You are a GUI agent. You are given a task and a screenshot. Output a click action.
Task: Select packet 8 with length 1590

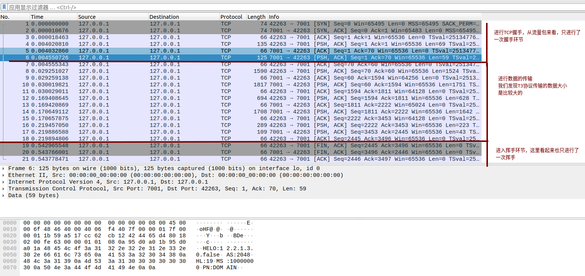pyautogui.click(x=241, y=71)
